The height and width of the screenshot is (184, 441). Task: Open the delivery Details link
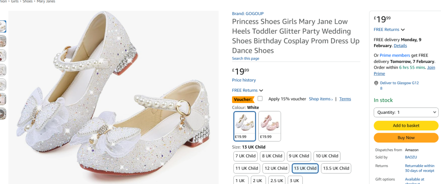pyautogui.click(x=400, y=46)
